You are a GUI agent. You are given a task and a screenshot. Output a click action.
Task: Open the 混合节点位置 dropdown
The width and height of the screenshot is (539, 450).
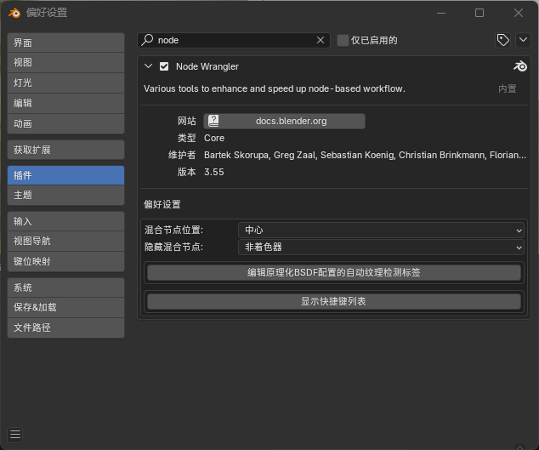[382, 230]
